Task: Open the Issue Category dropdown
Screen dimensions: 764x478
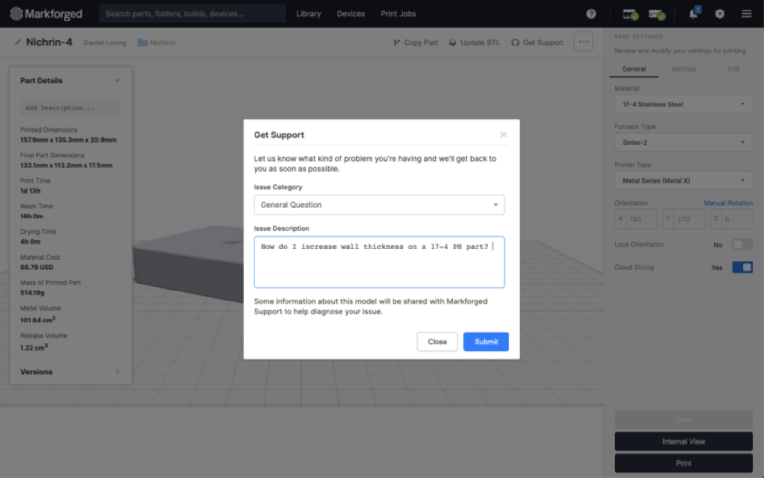Action: click(x=379, y=205)
